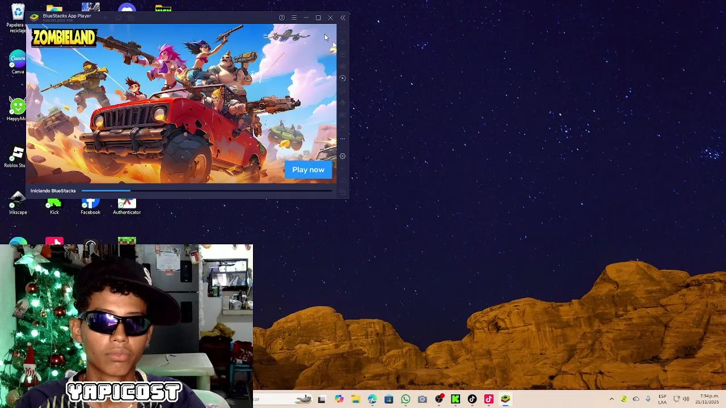Viewport: 726px width, 408px height.
Task: Click the green shield icon in system tray
Action: tap(624, 399)
